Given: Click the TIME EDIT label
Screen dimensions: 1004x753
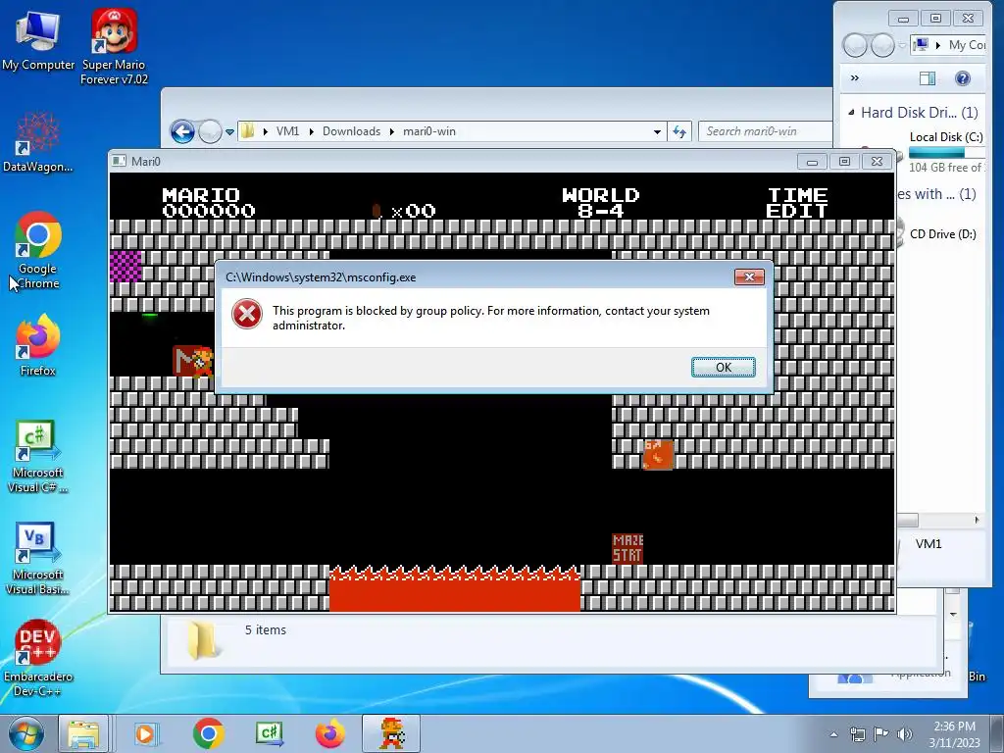Looking at the screenshot, I should tap(797, 202).
